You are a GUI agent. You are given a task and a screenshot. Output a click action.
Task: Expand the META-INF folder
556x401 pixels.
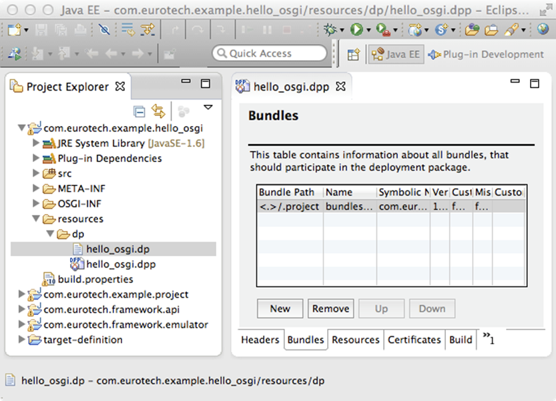pyautogui.click(x=36, y=188)
